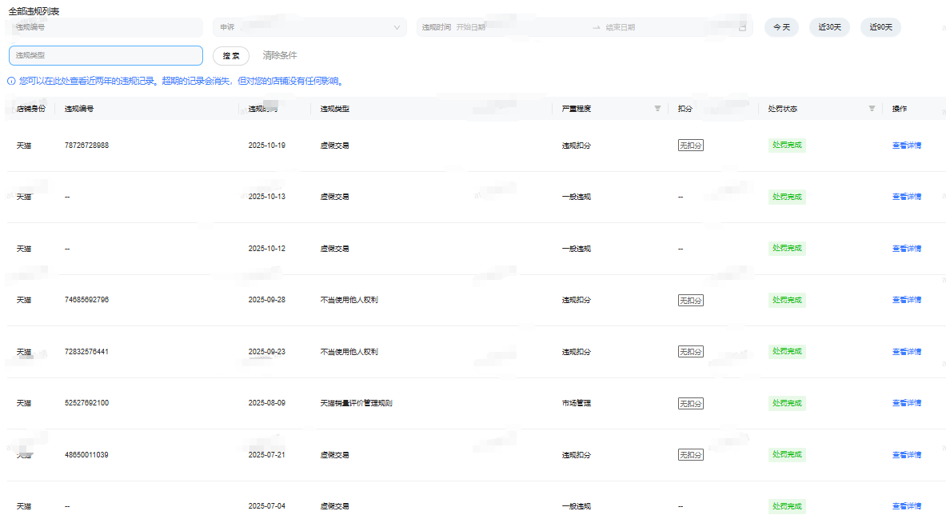Click 无扣分 tag on violation 72832576441
The height and width of the screenshot is (527, 946).
pos(690,352)
